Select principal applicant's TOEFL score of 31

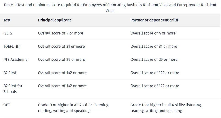click(x=61, y=47)
